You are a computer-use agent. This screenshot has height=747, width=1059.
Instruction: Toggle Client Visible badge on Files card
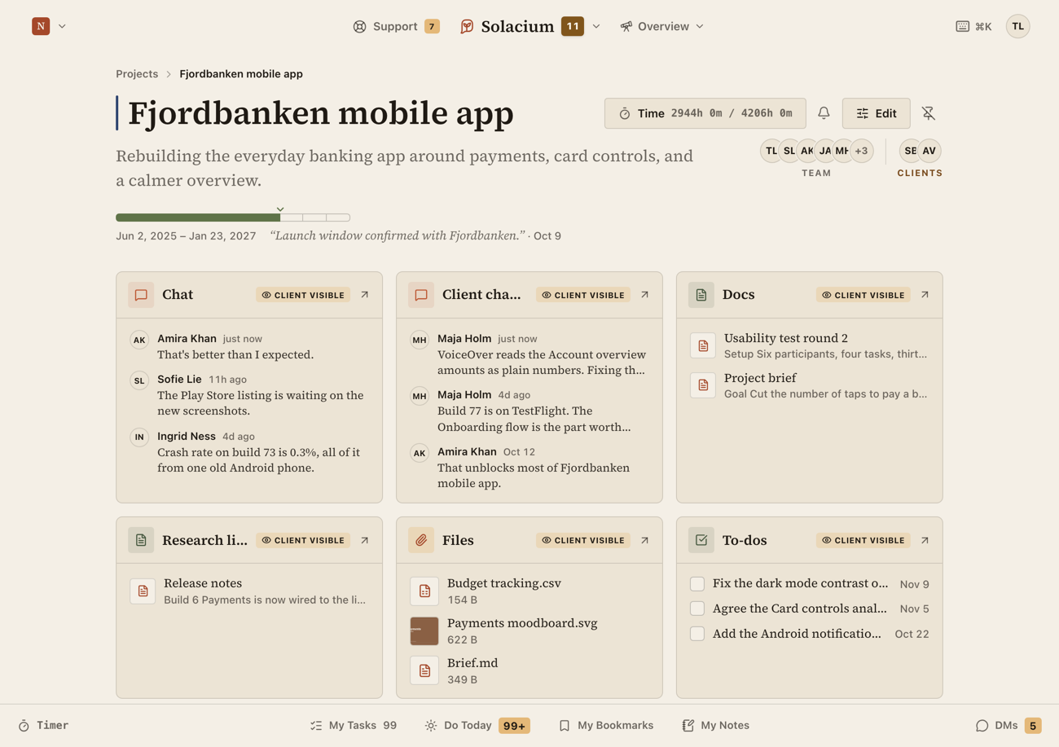tap(583, 540)
